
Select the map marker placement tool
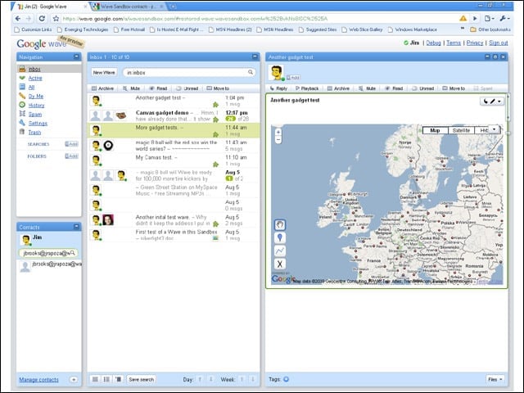(280, 237)
